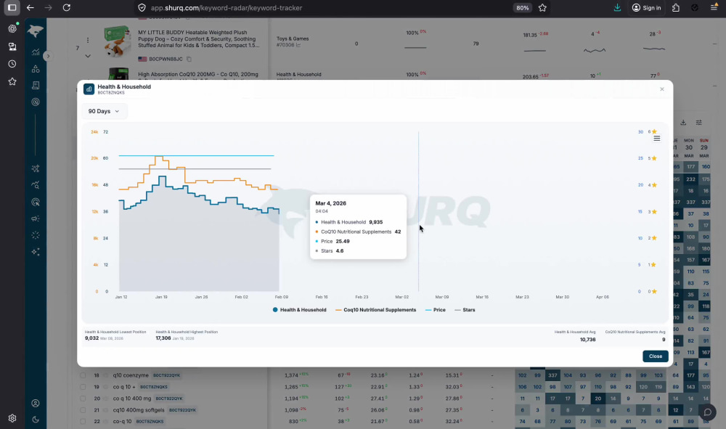The image size is (726, 429).
Task: Open the ChatGPT sidebar icon
Action: [12, 29]
